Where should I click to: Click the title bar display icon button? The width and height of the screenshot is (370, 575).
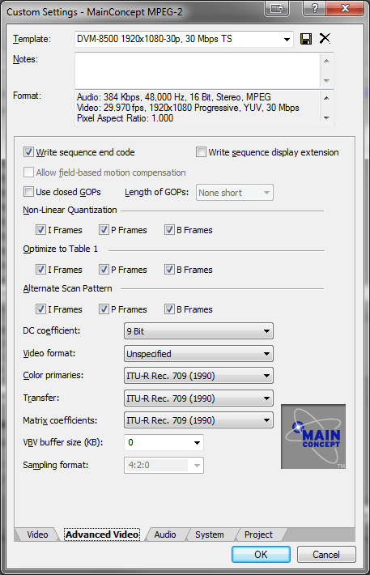click(277, 8)
